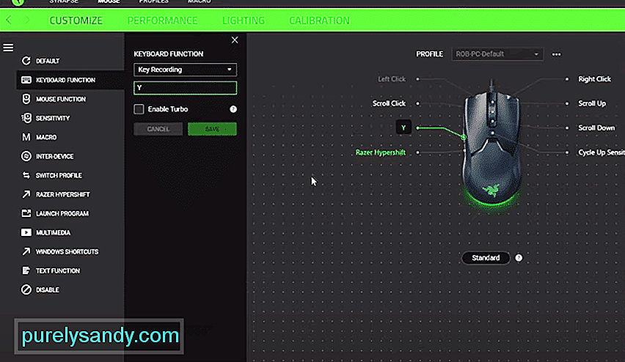
Task: Open the Mouse top menu
Action: 109,2
